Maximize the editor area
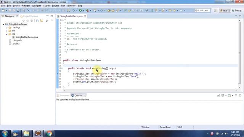Image resolution: width=244 pixels, height=137 pixels. 240,16
